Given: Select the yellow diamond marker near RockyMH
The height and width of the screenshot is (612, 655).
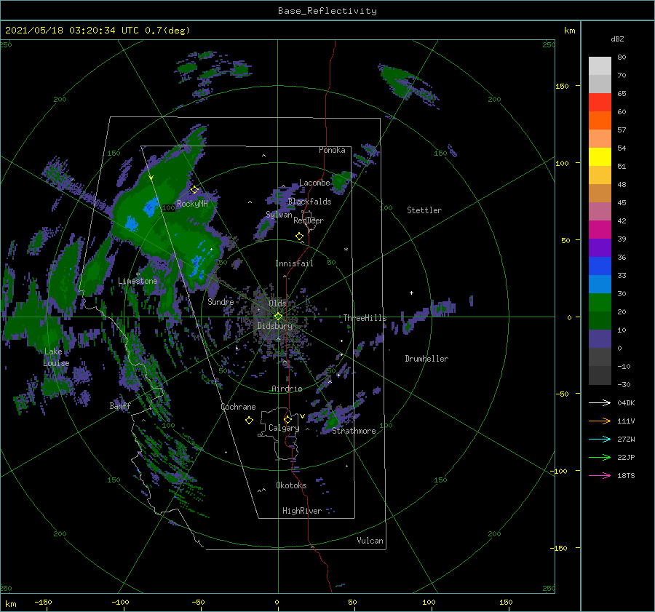Looking at the screenshot, I should 194,190.
